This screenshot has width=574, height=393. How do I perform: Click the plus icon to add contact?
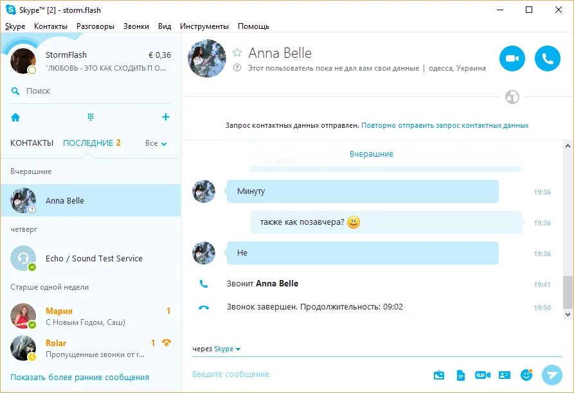(x=166, y=117)
